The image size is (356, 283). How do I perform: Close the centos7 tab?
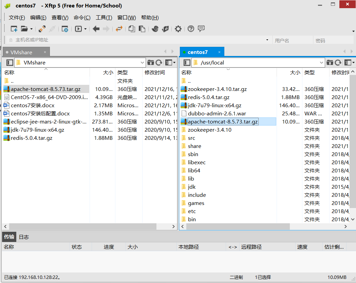point(219,52)
